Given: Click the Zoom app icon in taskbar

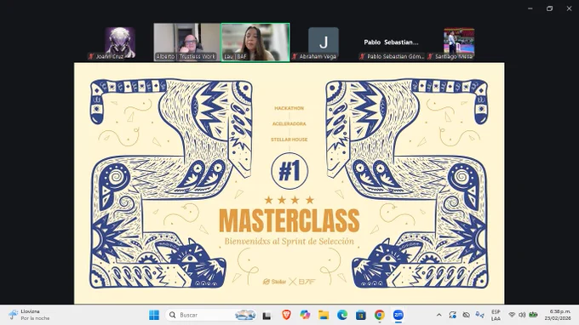Looking at the screenshot, I should click(398, 315).
